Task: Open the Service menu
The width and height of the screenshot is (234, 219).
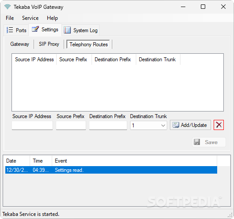Action: coord(30,18)
